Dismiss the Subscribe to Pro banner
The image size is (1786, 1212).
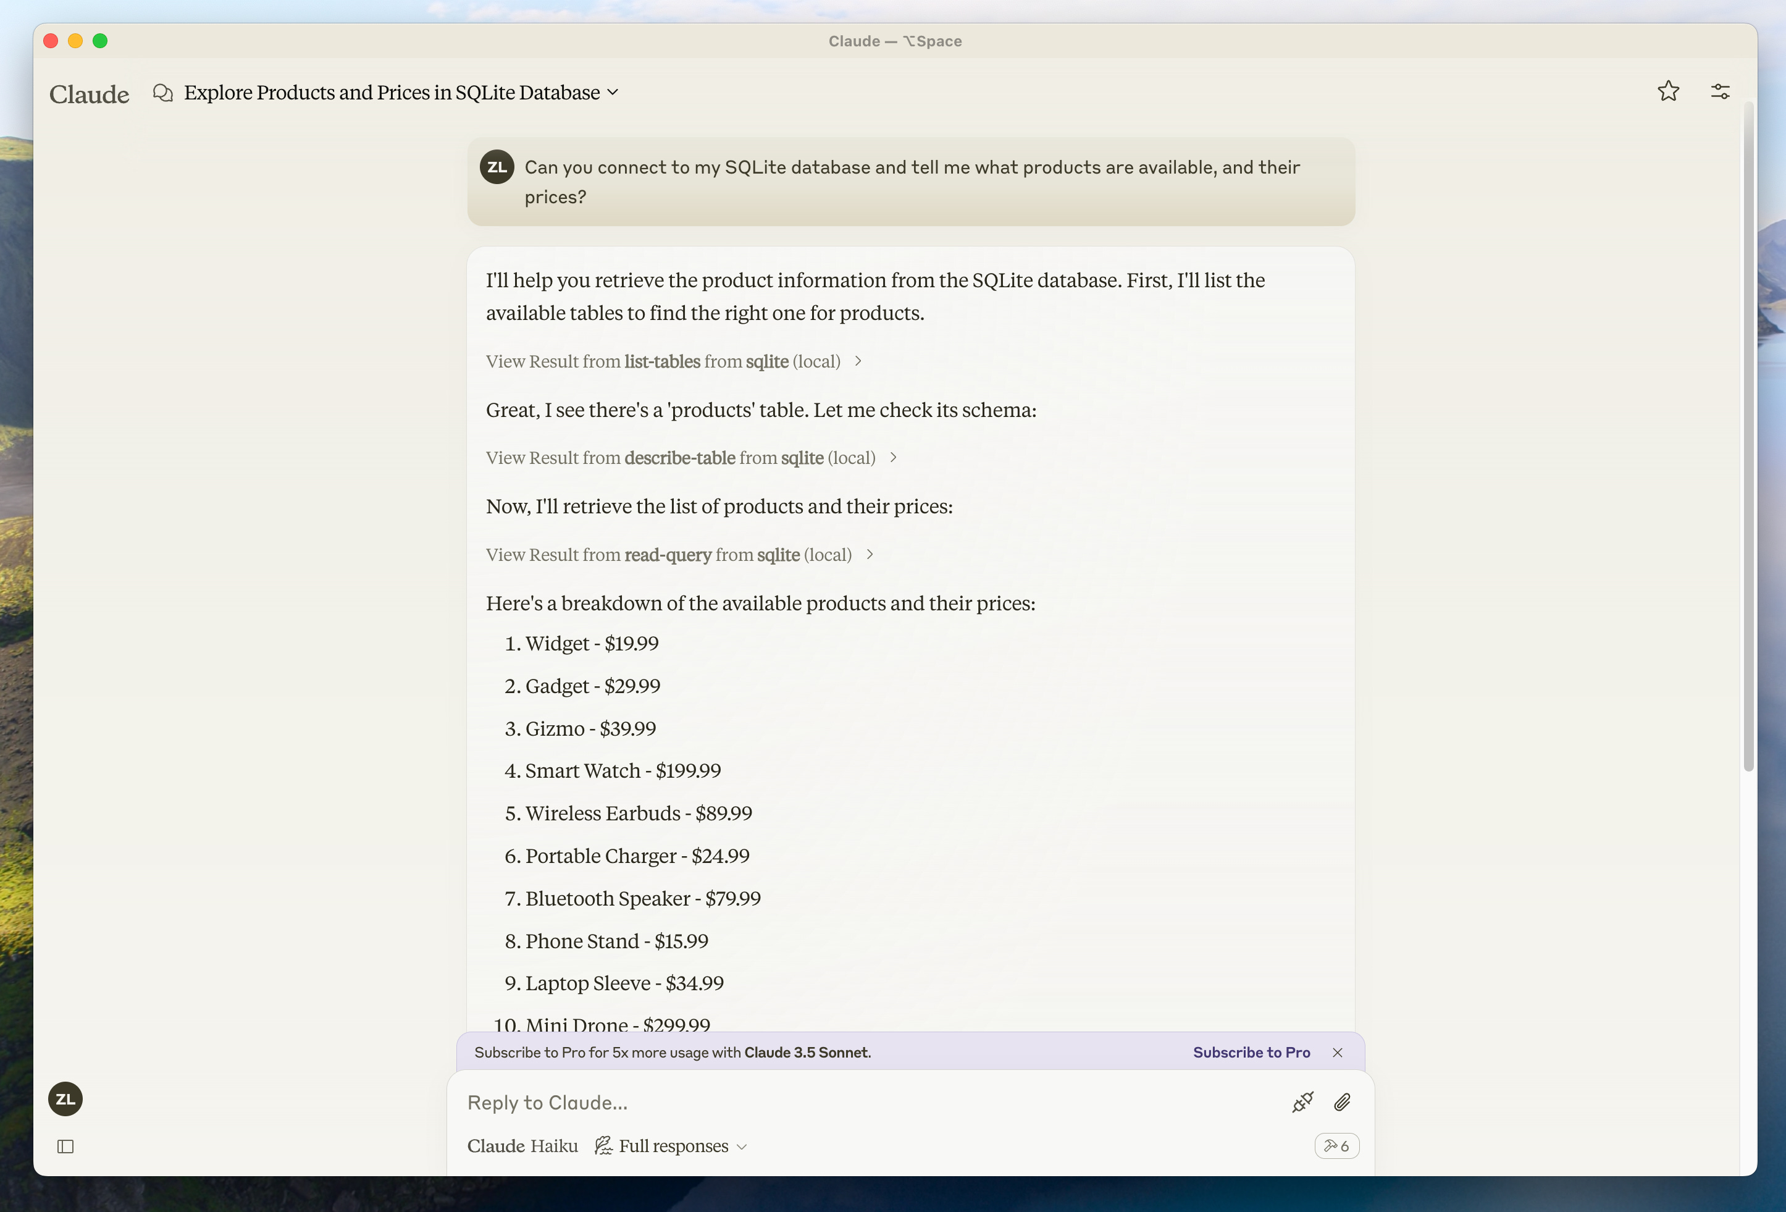(1337, 1052)
